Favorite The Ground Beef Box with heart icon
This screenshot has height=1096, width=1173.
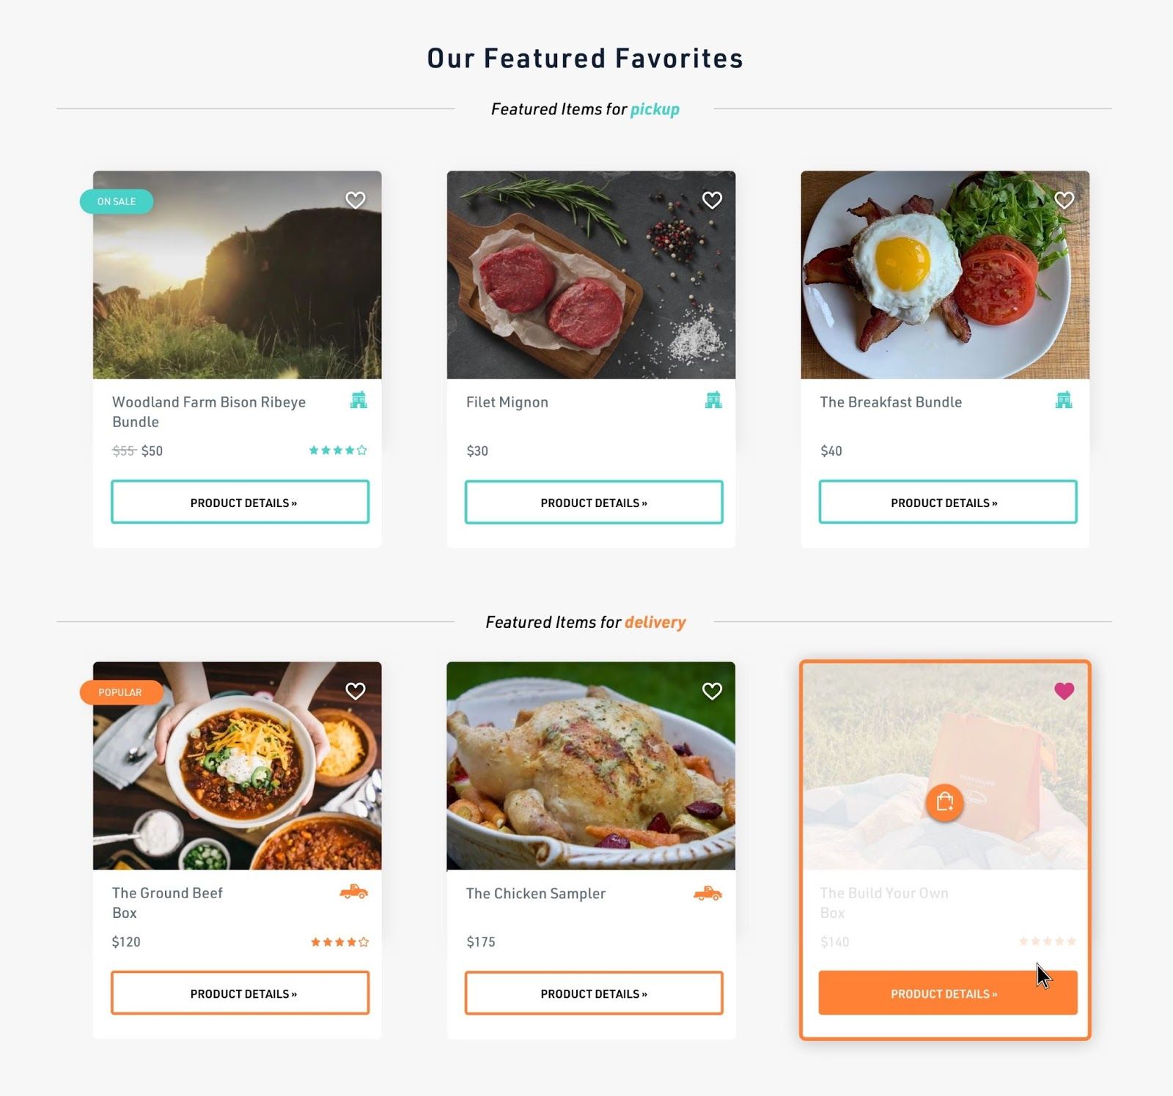tap(356, 691)
